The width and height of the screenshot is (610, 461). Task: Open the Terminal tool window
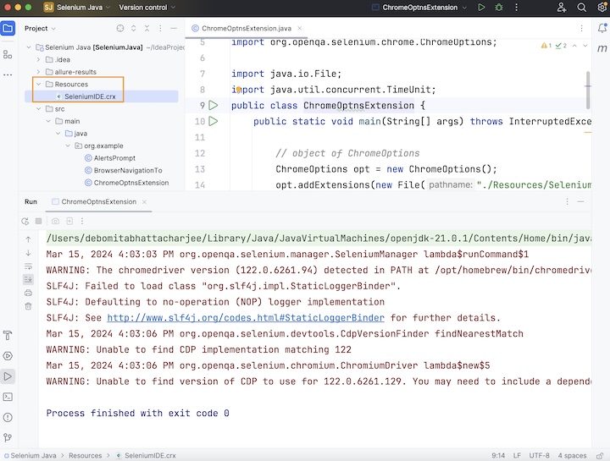8,397
